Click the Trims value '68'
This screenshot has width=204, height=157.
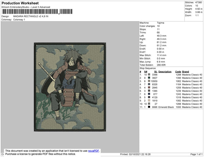158,32
